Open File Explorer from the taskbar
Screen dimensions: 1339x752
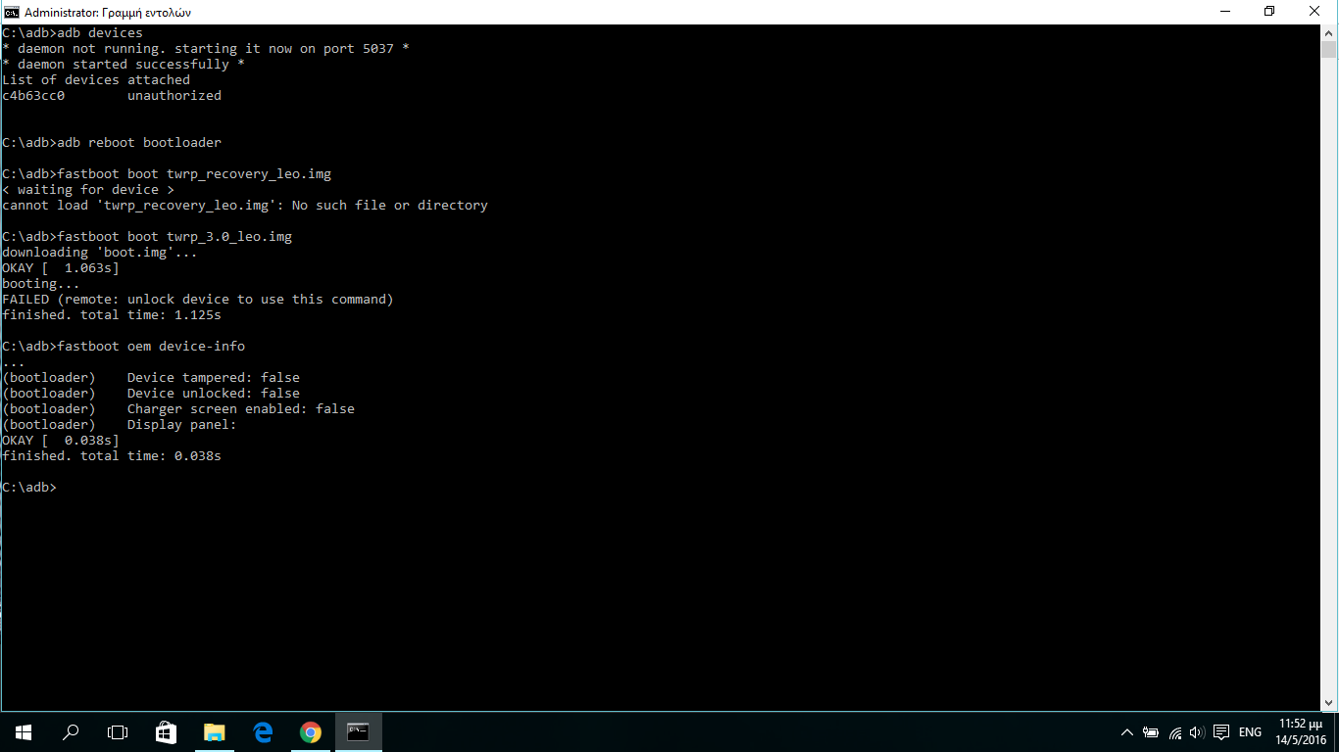(x=214, y=732)
